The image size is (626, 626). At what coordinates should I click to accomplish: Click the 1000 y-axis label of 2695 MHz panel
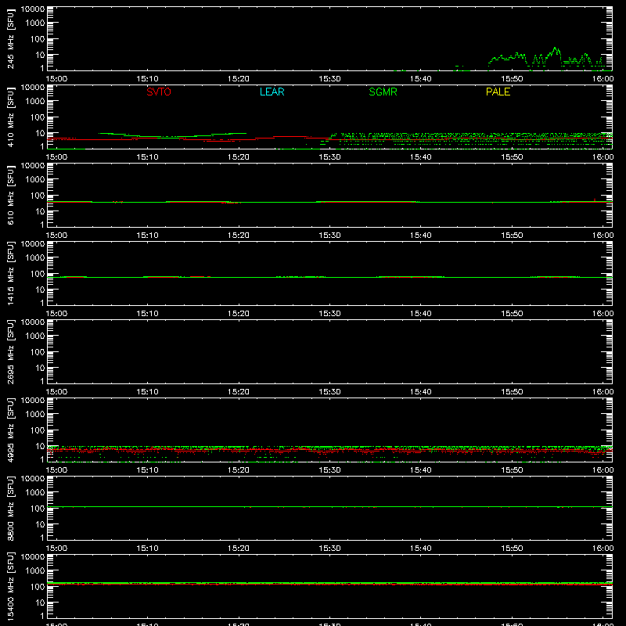35,336
